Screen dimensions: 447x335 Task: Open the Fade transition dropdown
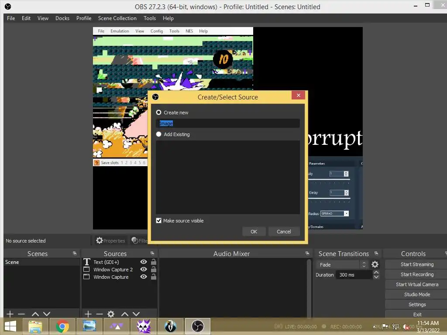342,265
